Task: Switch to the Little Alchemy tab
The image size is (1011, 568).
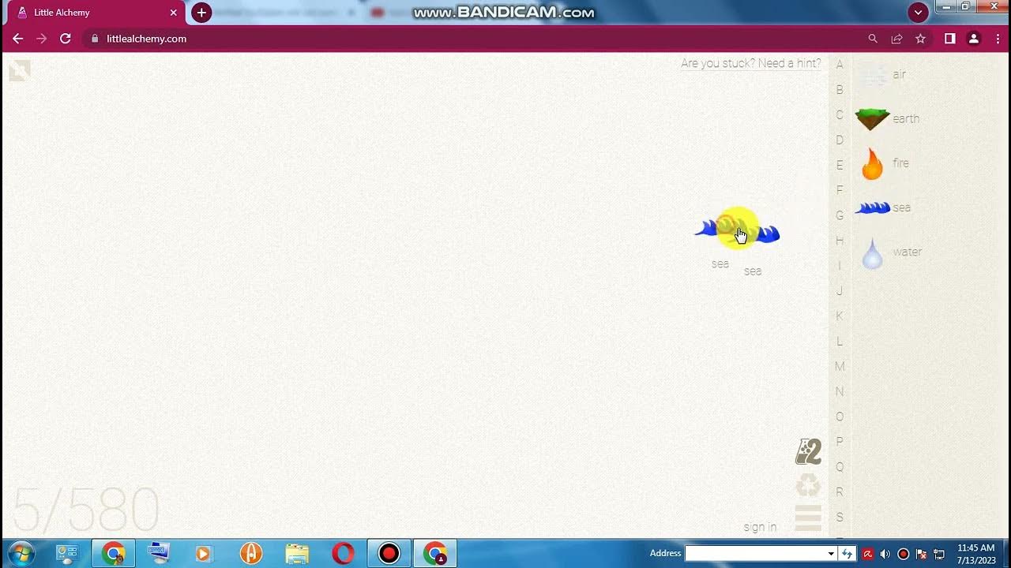Action: tap(93, 13)
